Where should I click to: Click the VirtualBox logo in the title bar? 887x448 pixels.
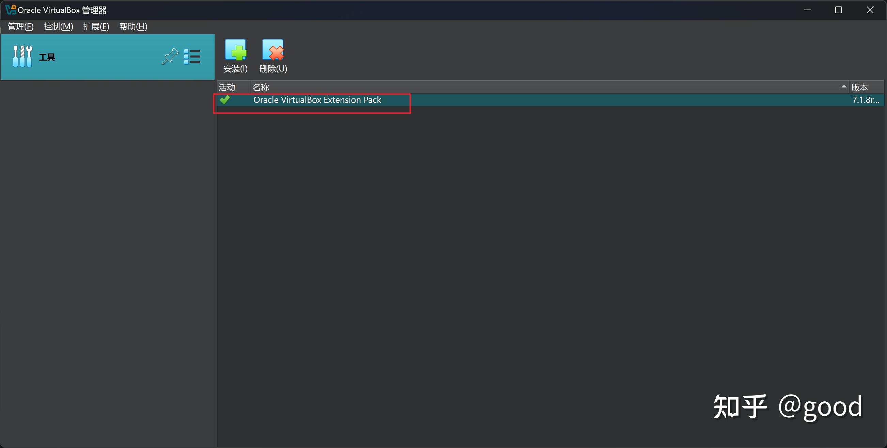point(10,10)
